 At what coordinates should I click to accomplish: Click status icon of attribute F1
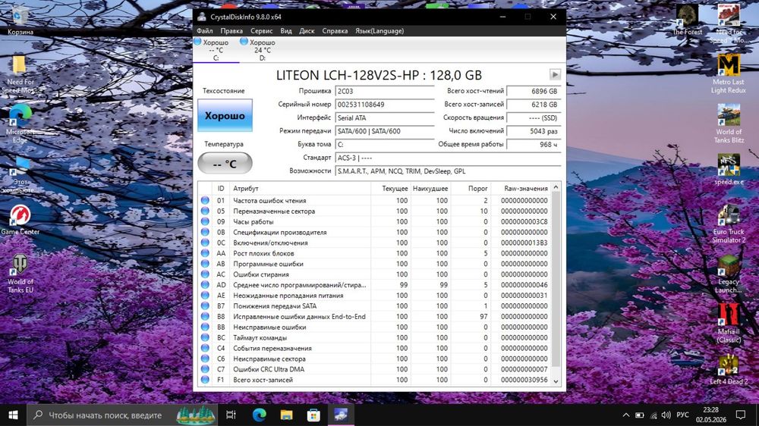[205, 380]
